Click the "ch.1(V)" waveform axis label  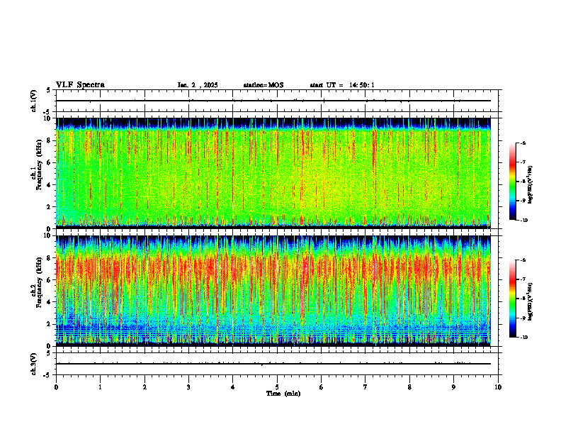(33, 101)
